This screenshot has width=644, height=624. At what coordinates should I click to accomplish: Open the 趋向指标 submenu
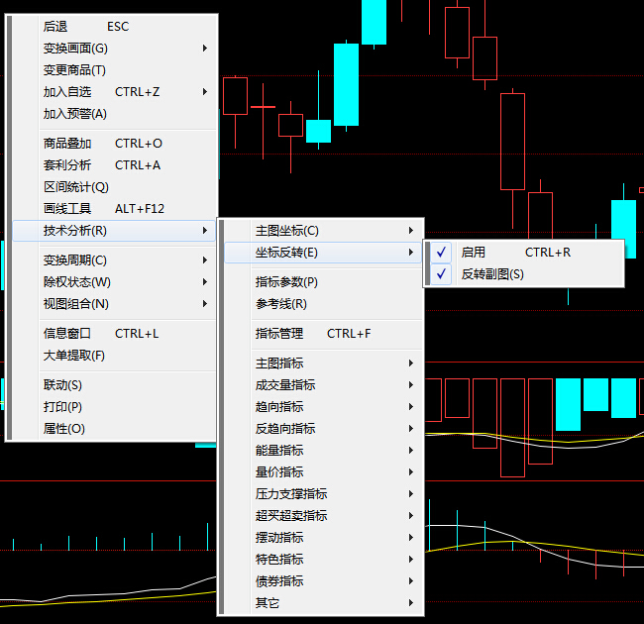(x=279, y=407)
